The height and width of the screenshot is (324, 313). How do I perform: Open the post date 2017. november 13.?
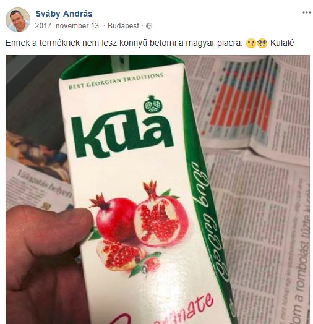click(68, 26)
